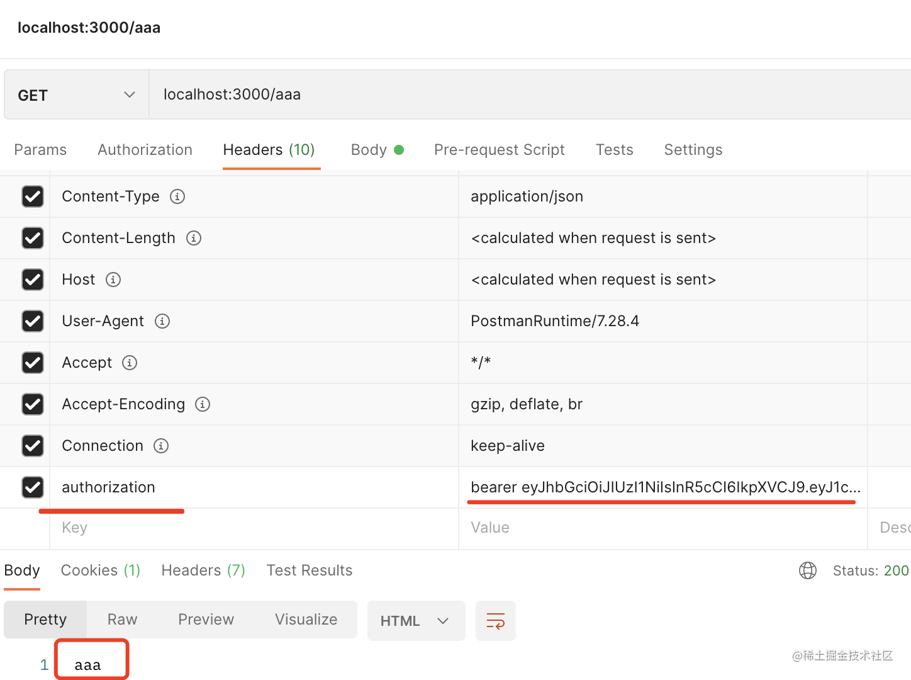Open the HTML response format dropdown

[415, 621]
